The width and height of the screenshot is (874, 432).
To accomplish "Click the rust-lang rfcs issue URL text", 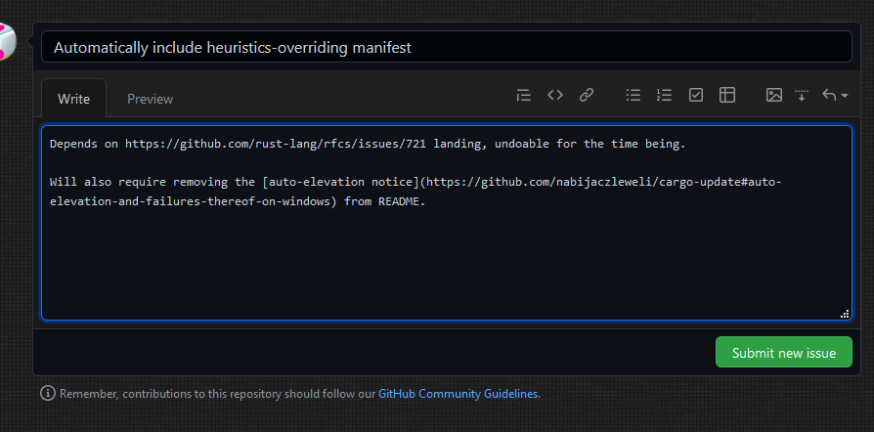I will [x=306, y=144].
